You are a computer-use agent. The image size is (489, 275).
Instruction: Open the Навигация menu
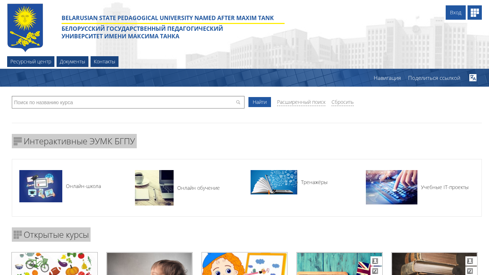pyautogui.click(x=387, y=78)
